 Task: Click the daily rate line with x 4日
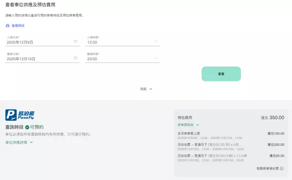(208, 145)
